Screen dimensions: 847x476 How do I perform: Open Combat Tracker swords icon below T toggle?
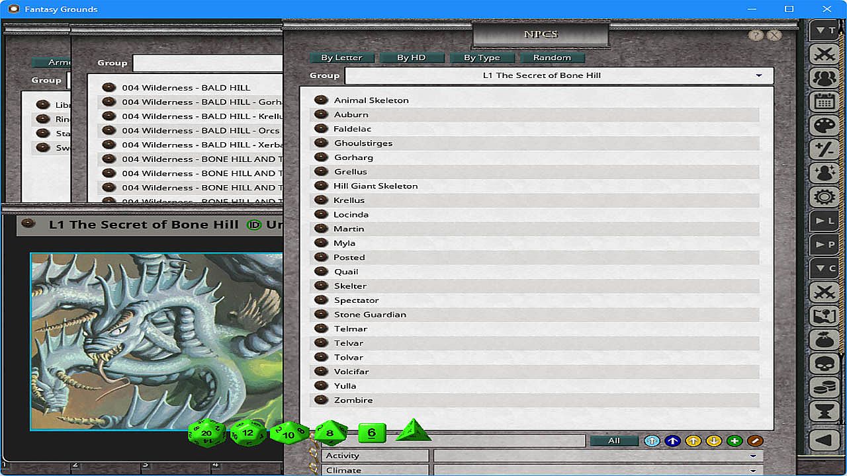point(825,54)
